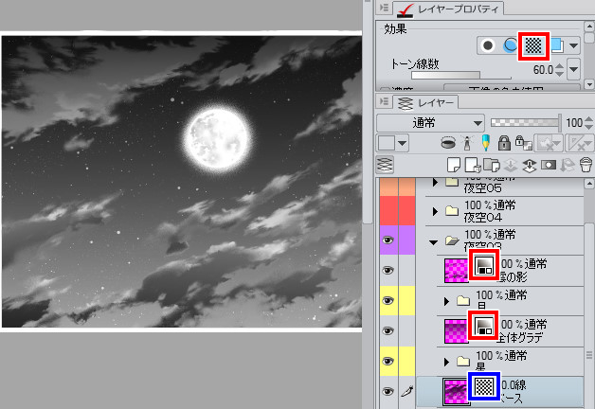Image resolution: width=595 pixels, height=409 pixels.
Task: Click the opacity value 100 field
Action: tap(574, 123)
